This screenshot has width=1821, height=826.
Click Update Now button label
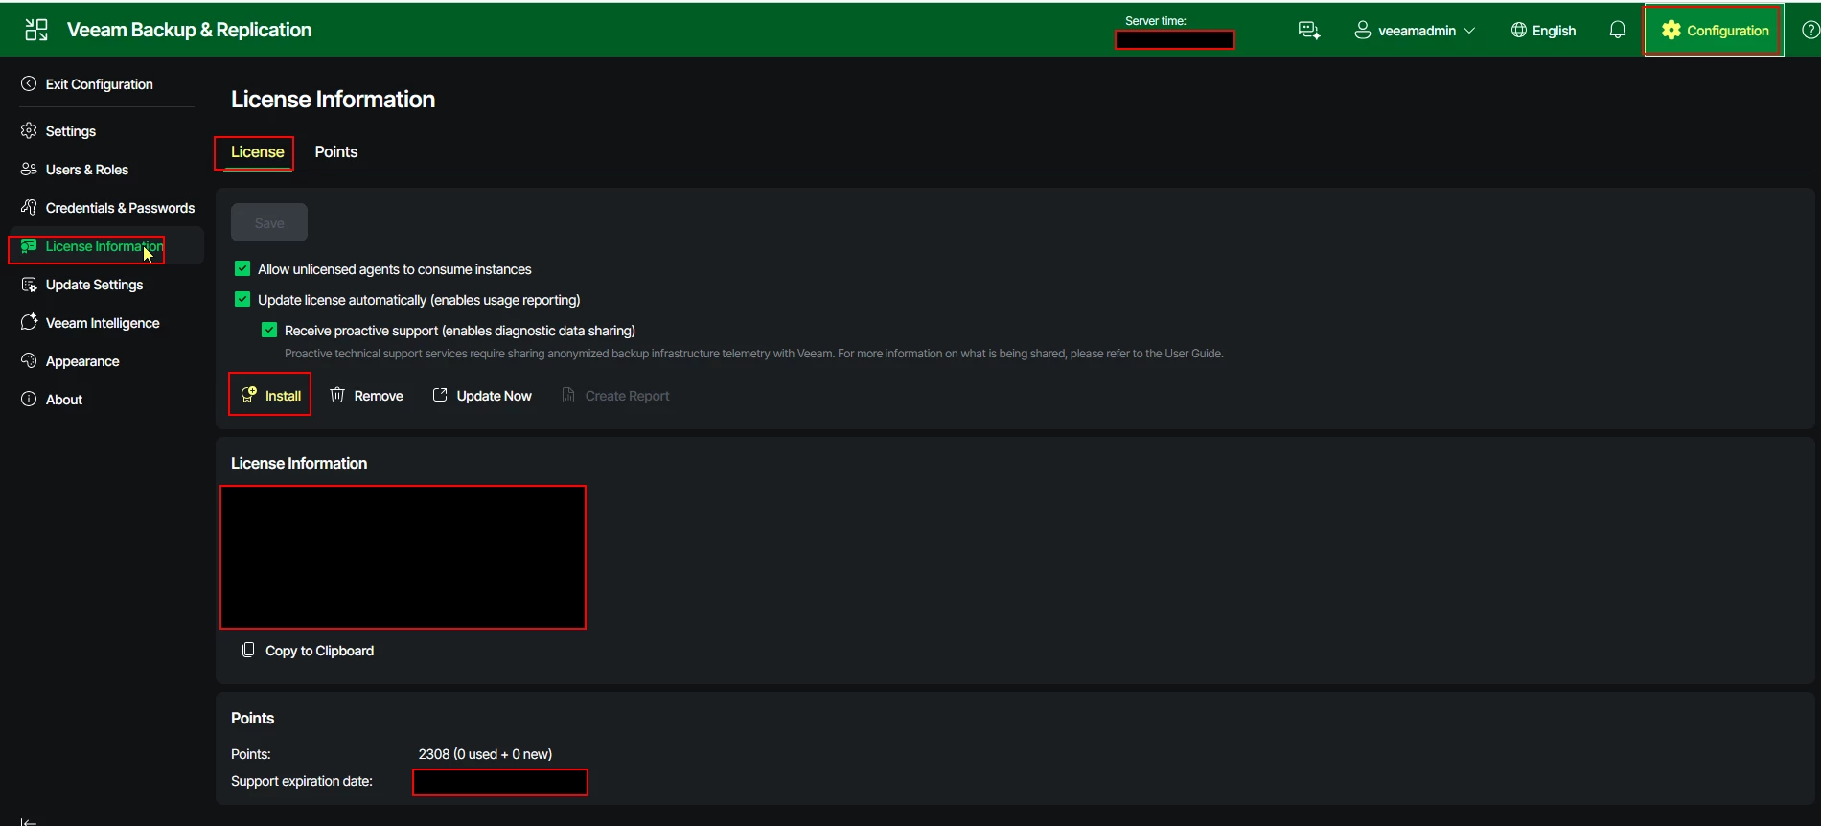coord(495,396)
